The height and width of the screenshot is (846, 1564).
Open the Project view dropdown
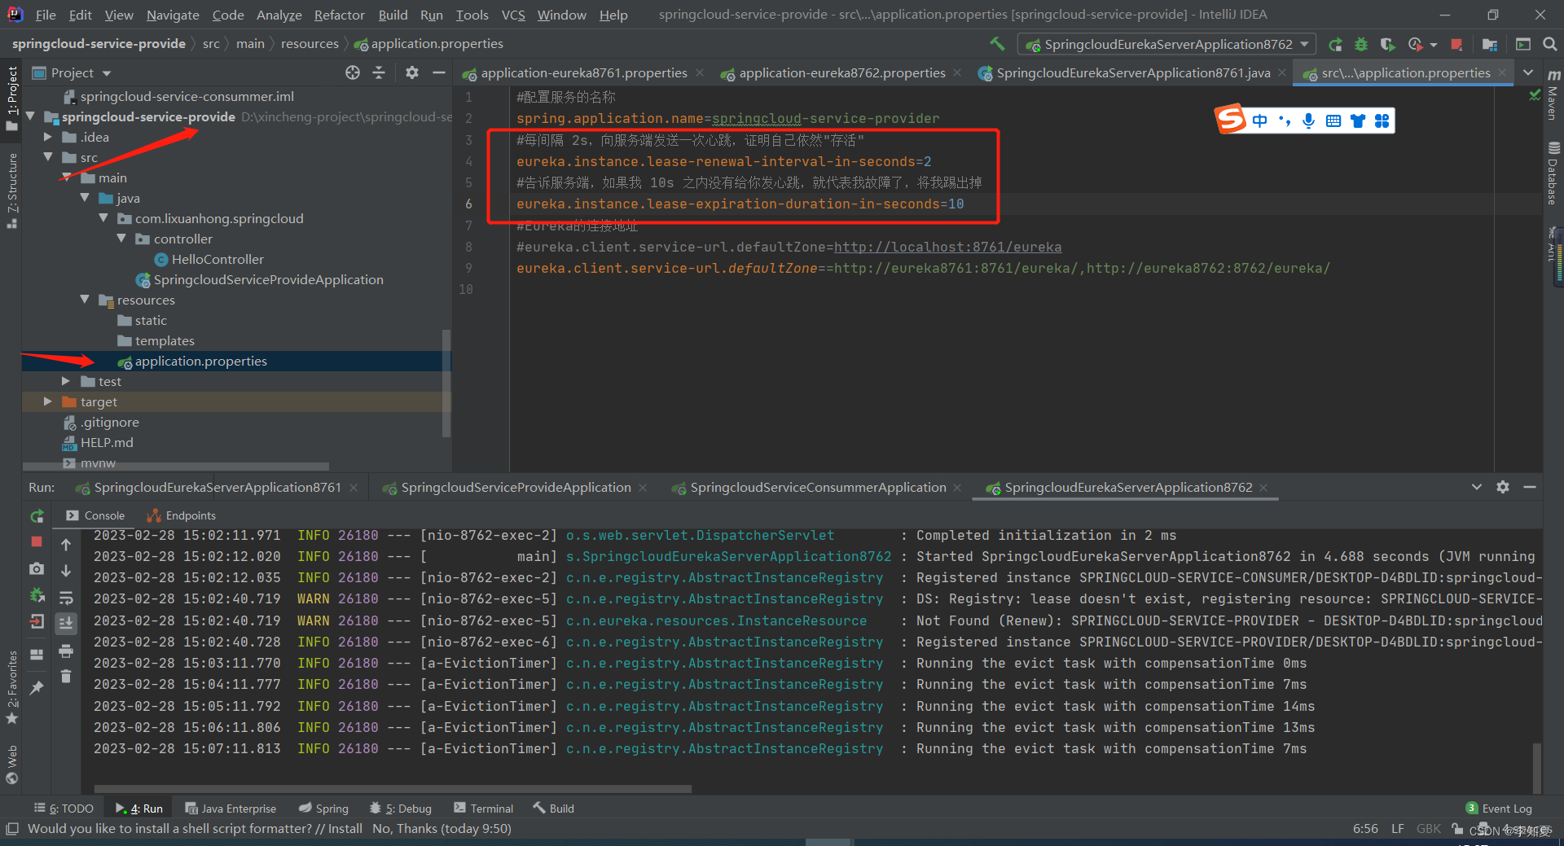[72, 72]
